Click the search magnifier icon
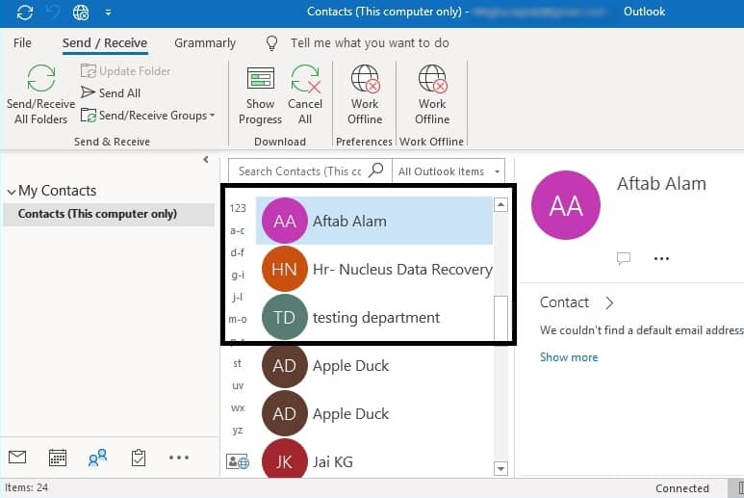 click(375, 170)
